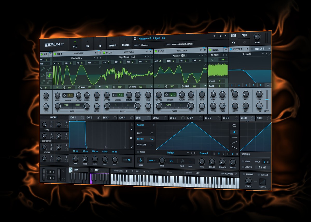Click the LFO triplet note icon

click(x=182, y=161)
